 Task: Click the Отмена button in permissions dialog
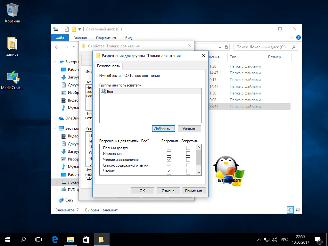click(x=168, y=191)
